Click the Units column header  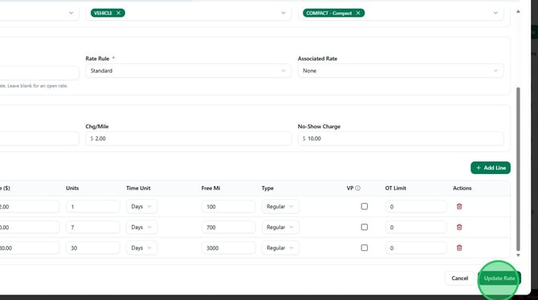click(72, 188)
